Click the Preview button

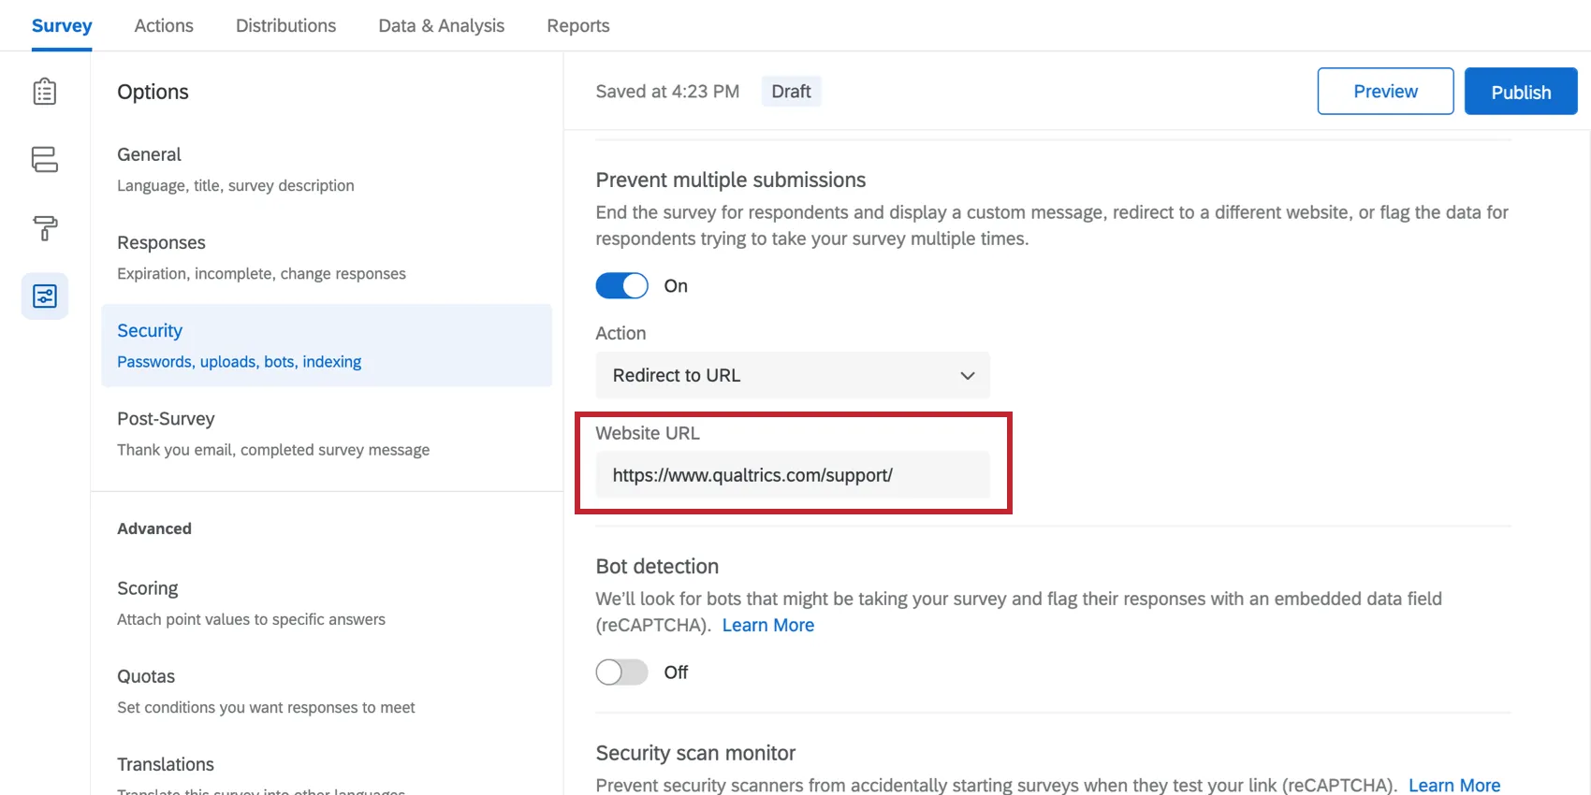click(1385, 92)
